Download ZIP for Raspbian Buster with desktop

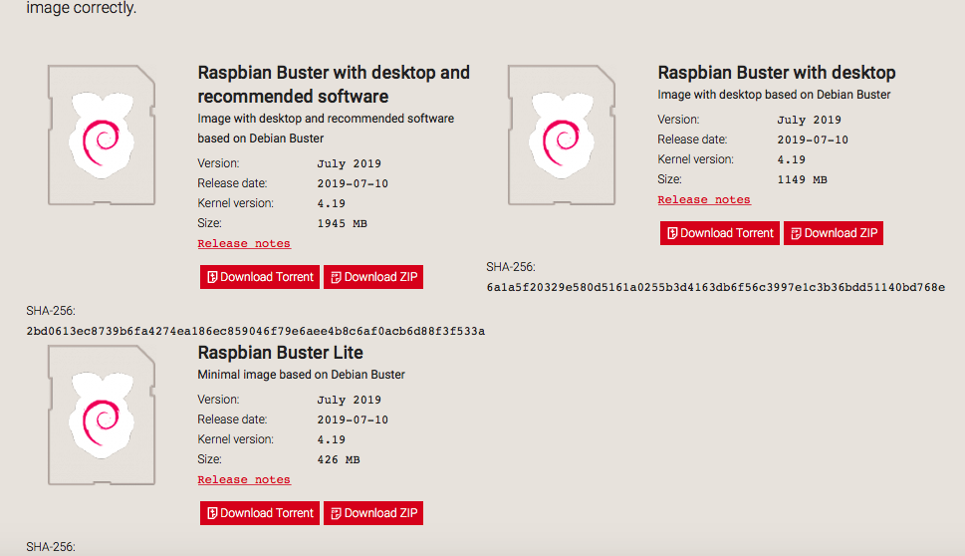point(834,233)
